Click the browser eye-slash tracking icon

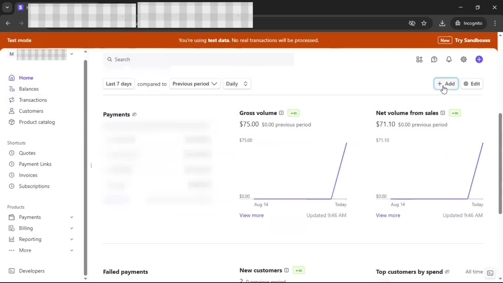(x=412, y=23)
